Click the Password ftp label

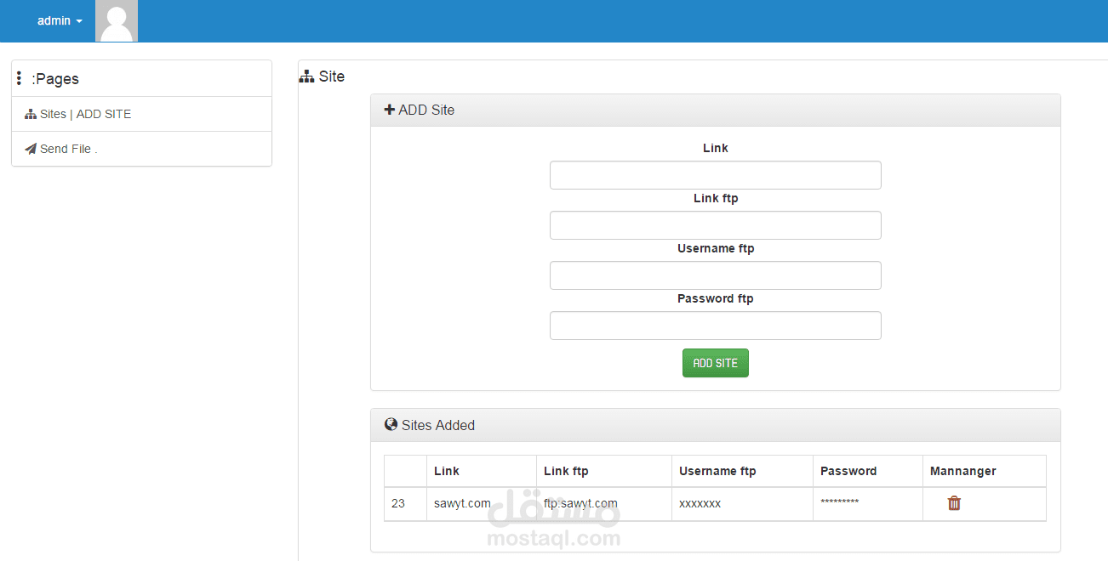[715, 298]
